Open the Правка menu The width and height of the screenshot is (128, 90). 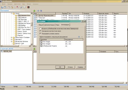10,4
